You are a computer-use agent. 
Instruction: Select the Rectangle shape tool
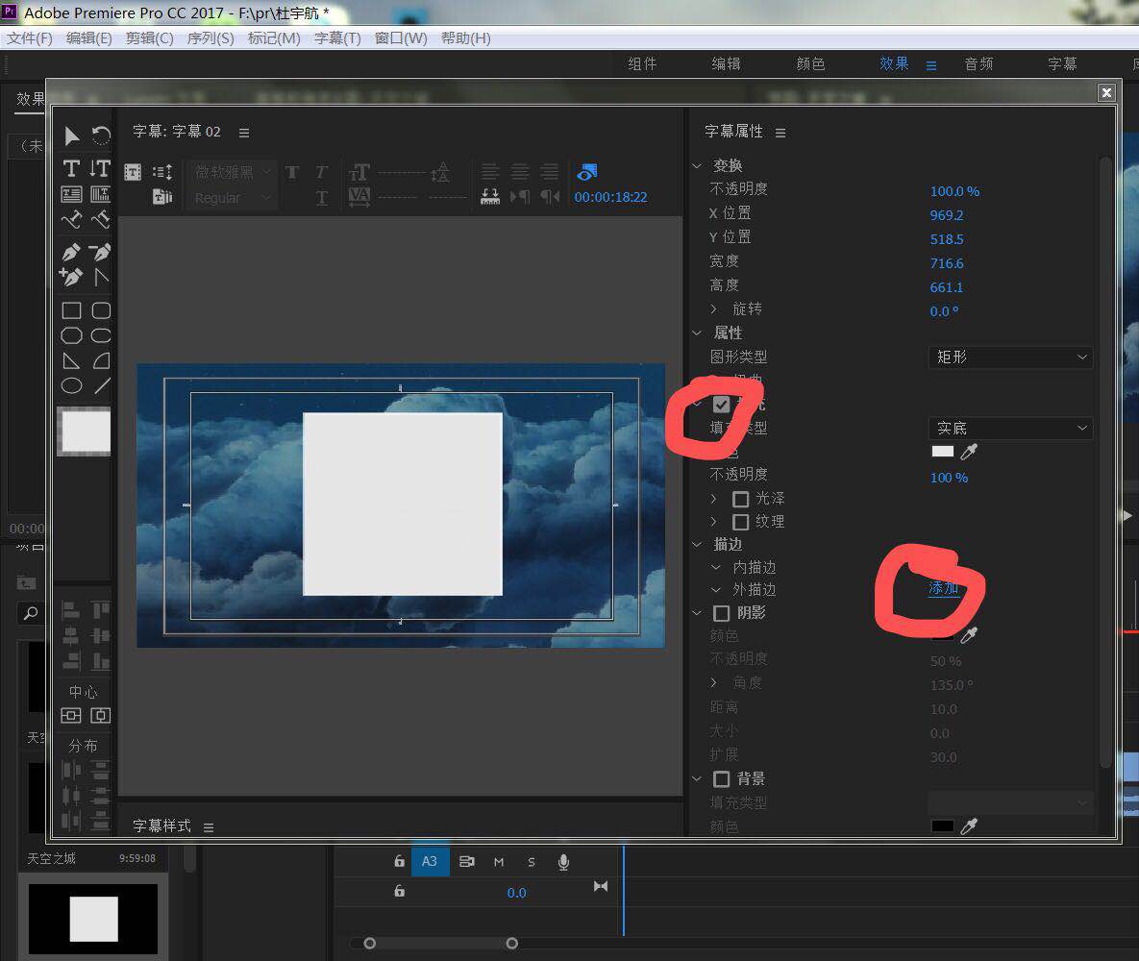(x=71, y=311)
